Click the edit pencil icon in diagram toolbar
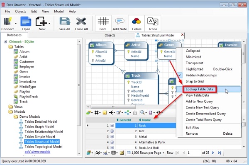 pyautogui.click(x=119, y=113)
